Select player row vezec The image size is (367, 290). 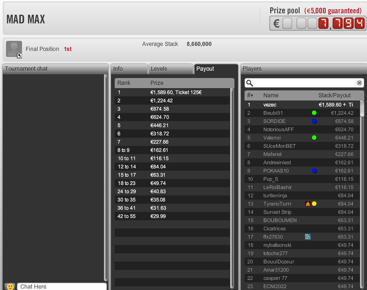(302, 105)
